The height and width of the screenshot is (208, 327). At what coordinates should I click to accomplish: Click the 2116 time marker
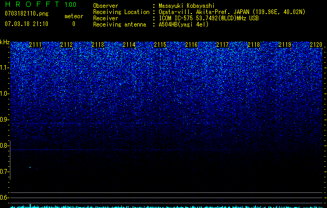191,44
